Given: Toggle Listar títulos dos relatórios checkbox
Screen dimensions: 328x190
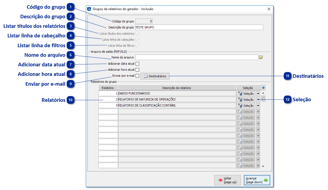Looking at the screenshot, I should point(137,34).
